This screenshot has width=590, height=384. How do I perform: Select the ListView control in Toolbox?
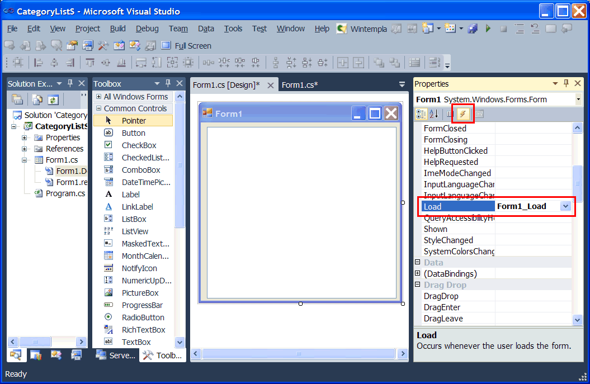click(133, 231)
